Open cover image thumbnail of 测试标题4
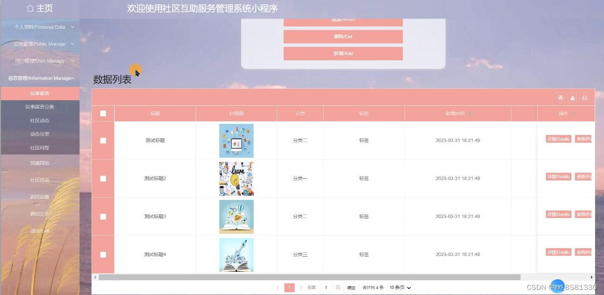The width and height of the screenshot is (604, 295). click(236, 255)
